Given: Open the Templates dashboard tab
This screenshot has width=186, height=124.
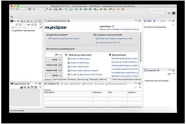Looking at the screenshot, I should [94, 79].
